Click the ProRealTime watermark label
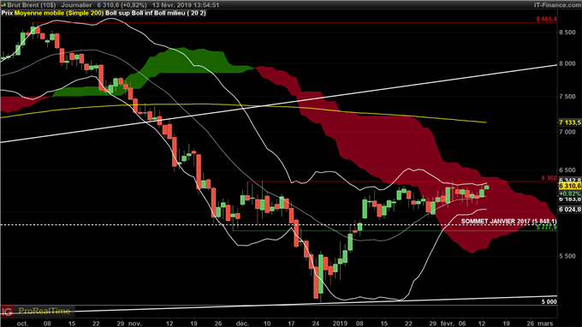Screen dimensions: 582x327 45,311
